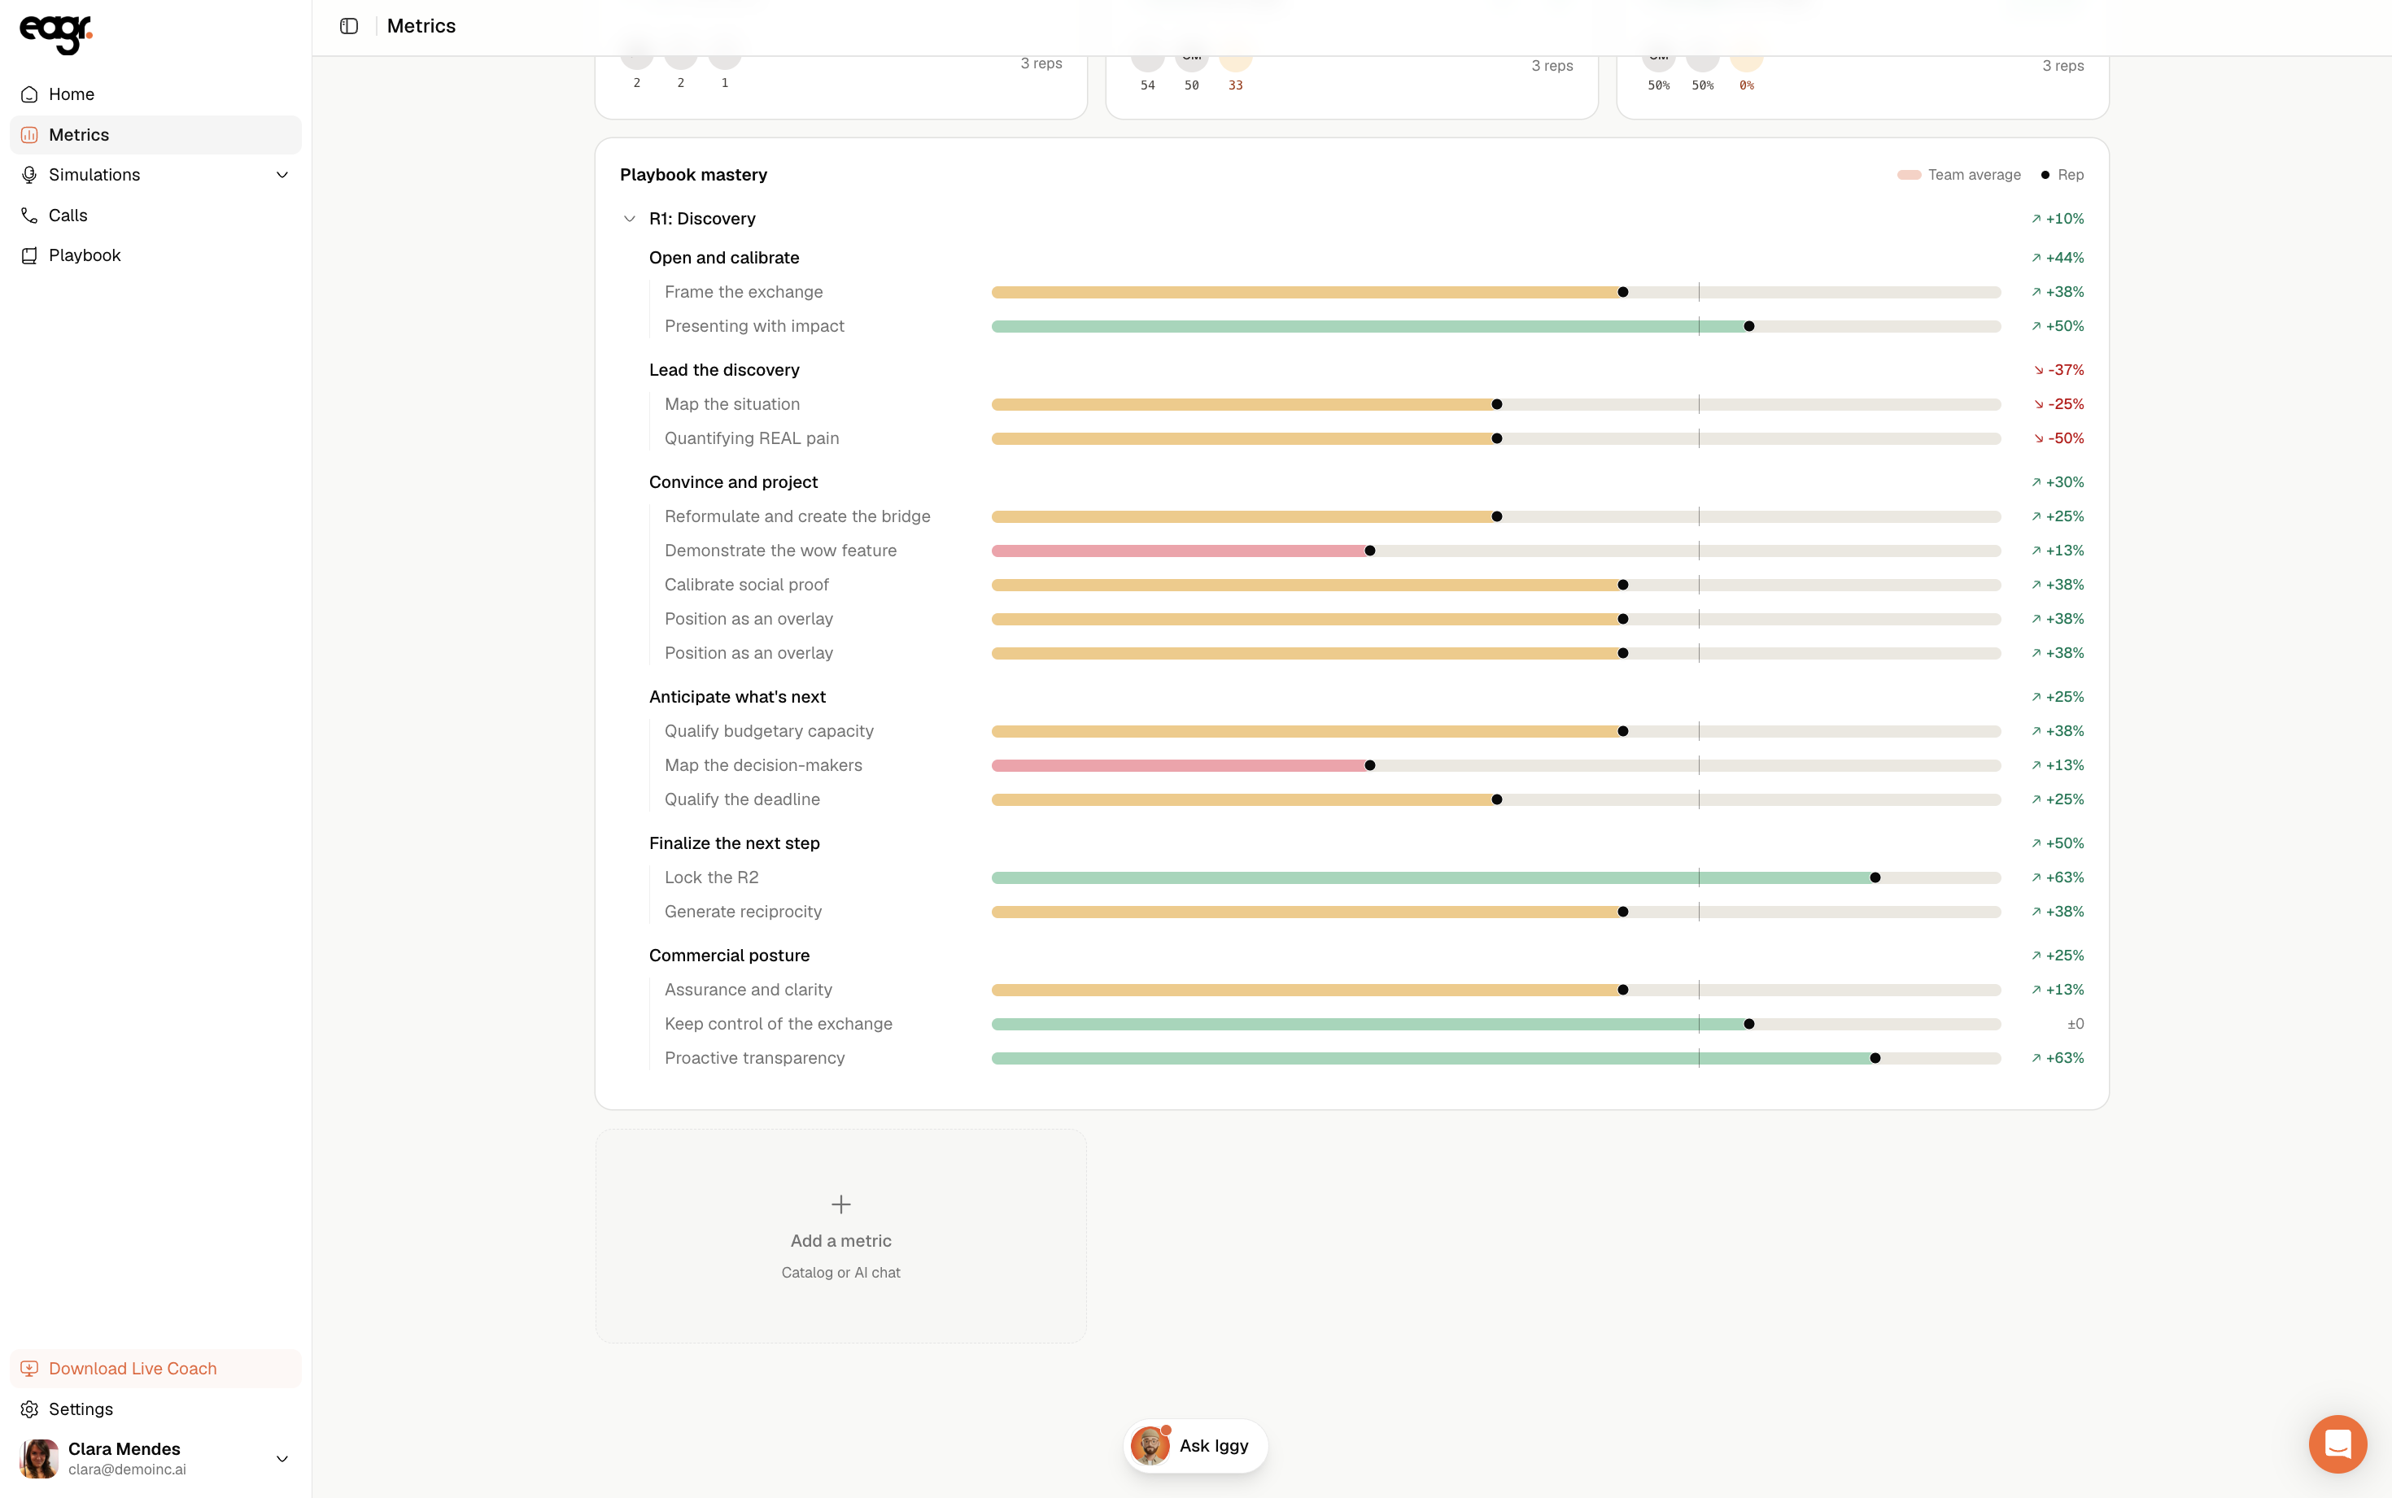This screenshot has width=2392, height=1498.
Task: Toggle the Team average legend item
Action: point(1958,176)
